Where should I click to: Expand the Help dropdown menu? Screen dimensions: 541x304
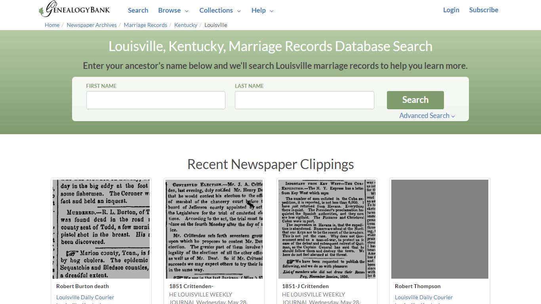click(263, 10)
